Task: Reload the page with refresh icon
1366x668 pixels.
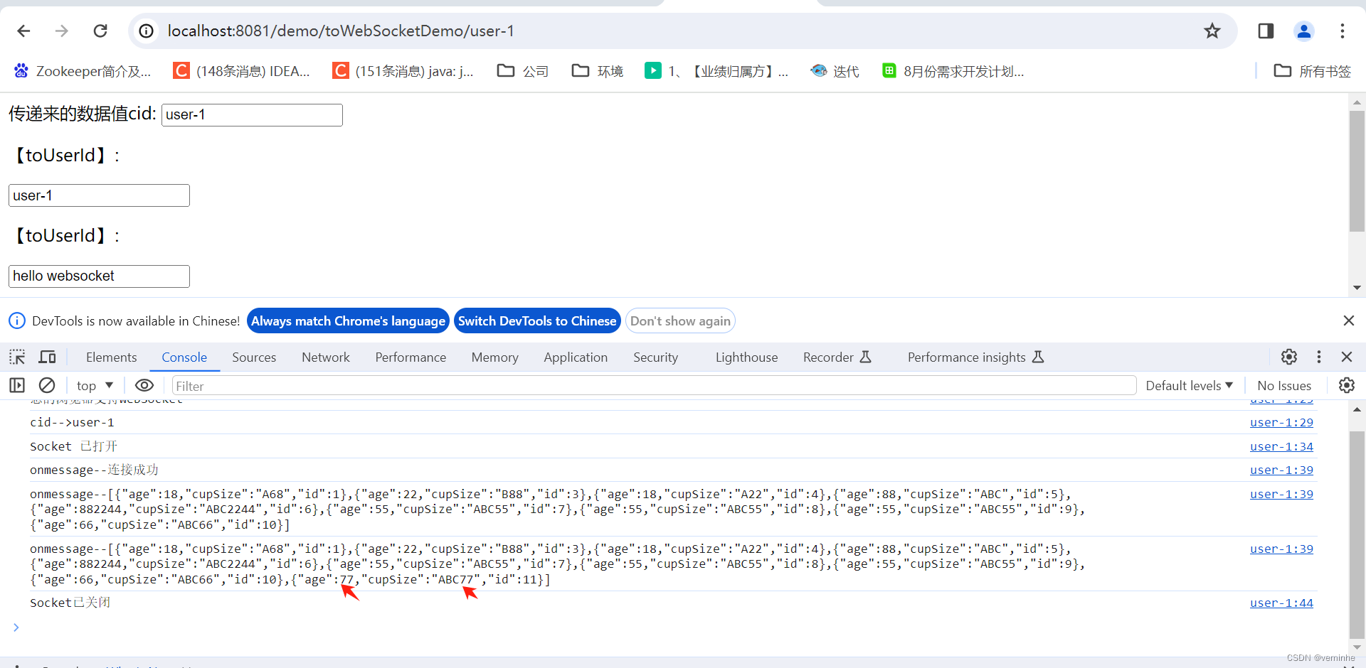Action: (100, 31)
